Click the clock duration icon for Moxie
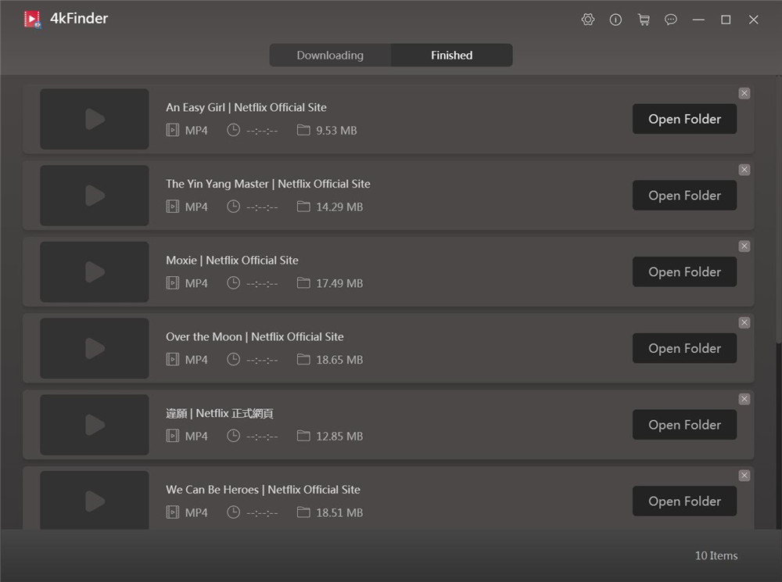Viewport: 782px width, 582px height. coord(233,283)
